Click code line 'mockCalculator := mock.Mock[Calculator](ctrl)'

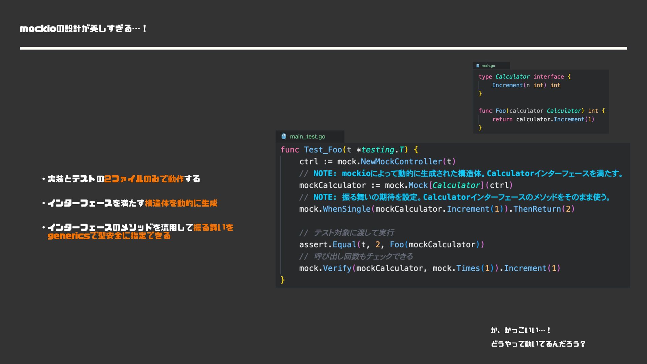click(406, 185)
